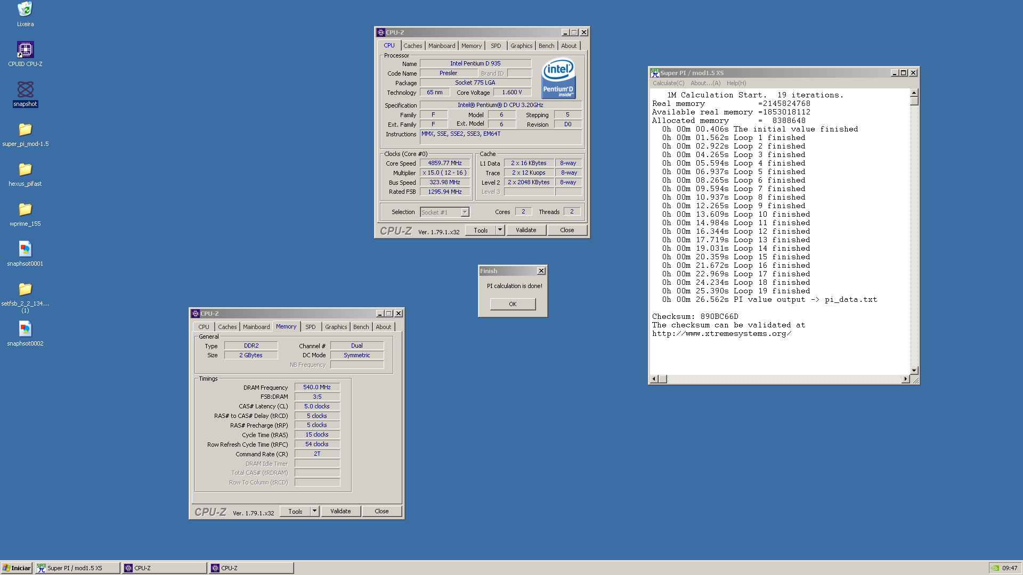This screenshot has height=575, width=1023.
Task: Minimize the Memory CPU-Z window
Action: tap(380, 314)
